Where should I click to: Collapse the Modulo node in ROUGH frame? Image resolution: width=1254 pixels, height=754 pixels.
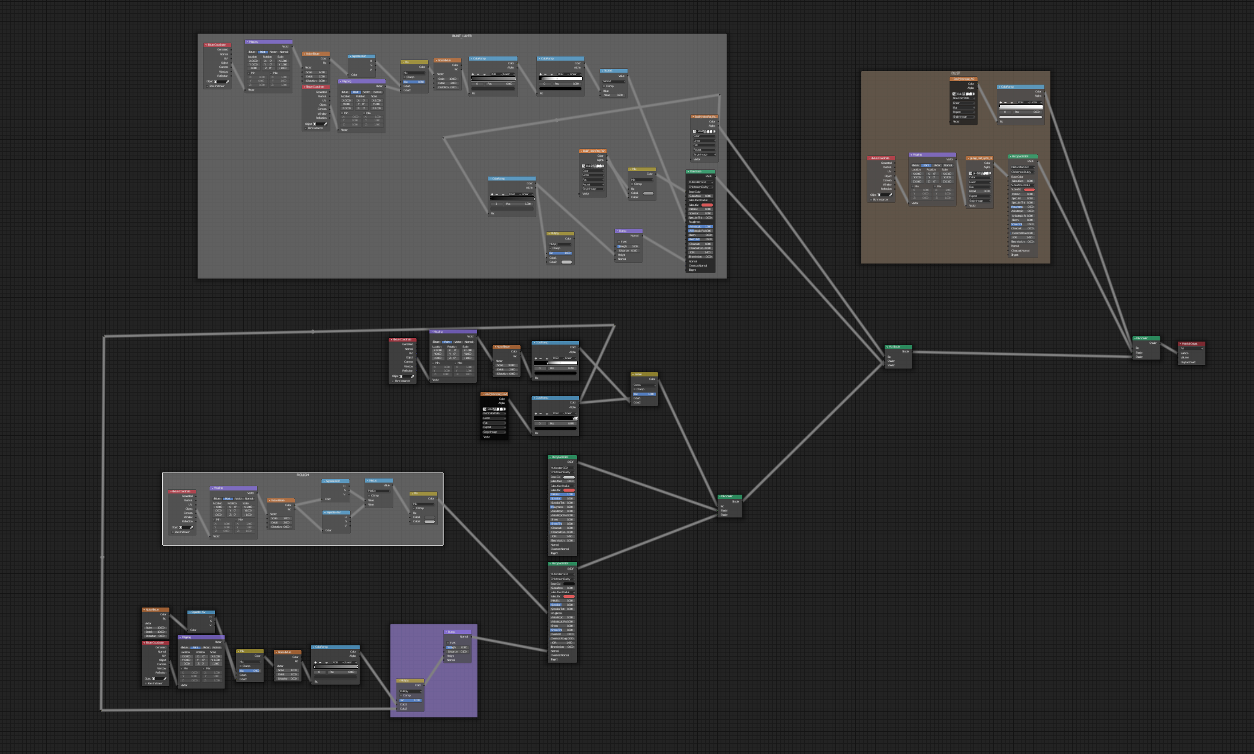point(368,481)
